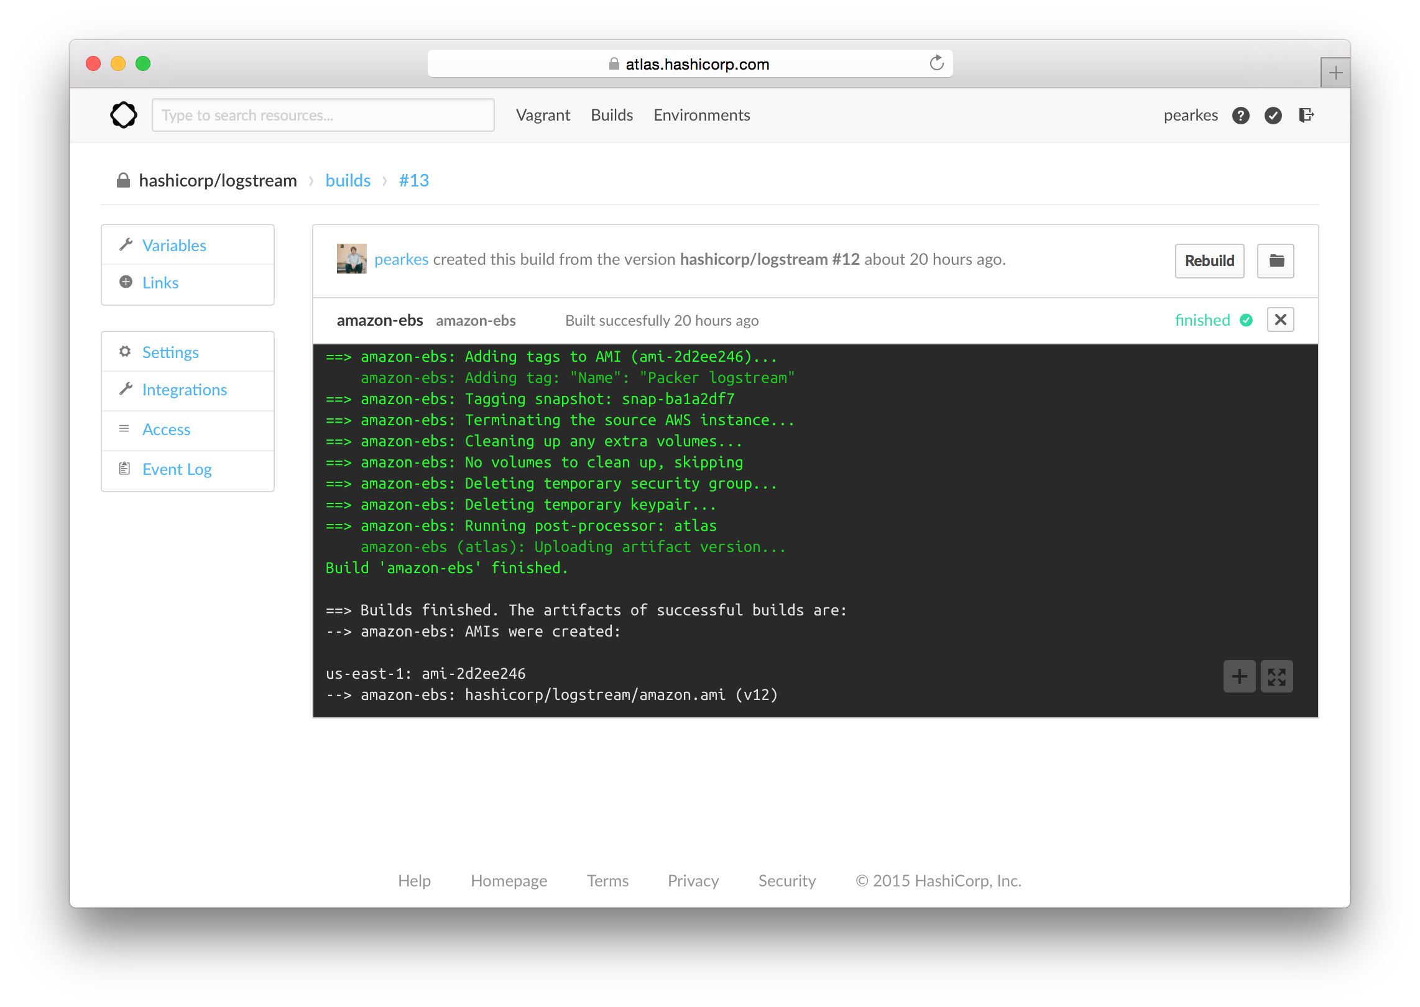This screenshot has height=1007, width=1420.
Task: Click the bold amazon-ebs build name
Action: click(x=380, y=320)
